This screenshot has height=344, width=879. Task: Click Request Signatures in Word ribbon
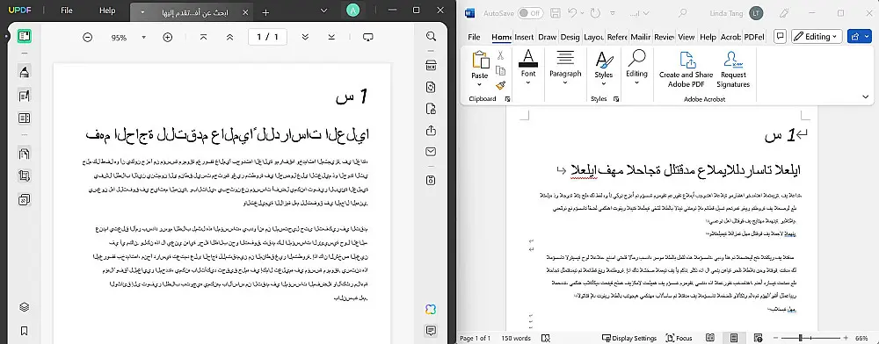733,69
